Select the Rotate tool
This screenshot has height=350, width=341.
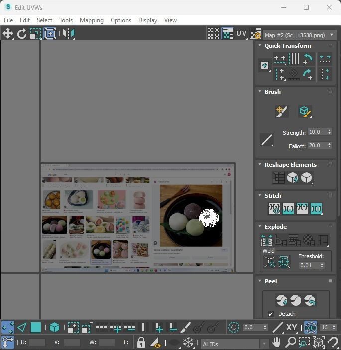pyautogui.click(x=22, y=34)
